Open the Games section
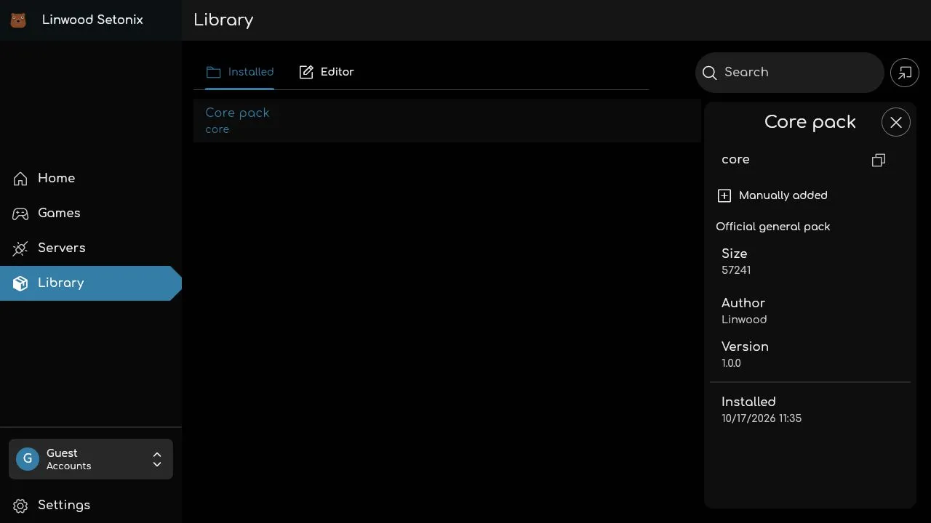Screen dimensions: 931x523 click(x=91, y=214)
